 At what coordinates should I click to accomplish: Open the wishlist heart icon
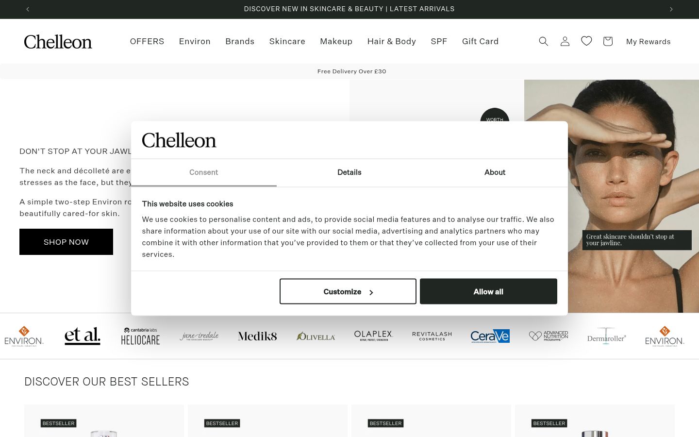point(586,41)
